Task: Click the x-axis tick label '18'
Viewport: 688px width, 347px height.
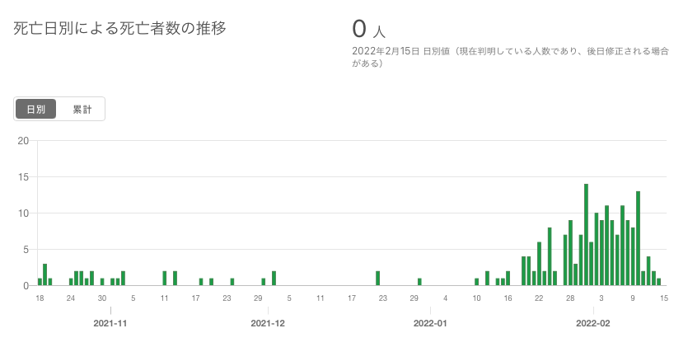Action: tap(40, 298)
